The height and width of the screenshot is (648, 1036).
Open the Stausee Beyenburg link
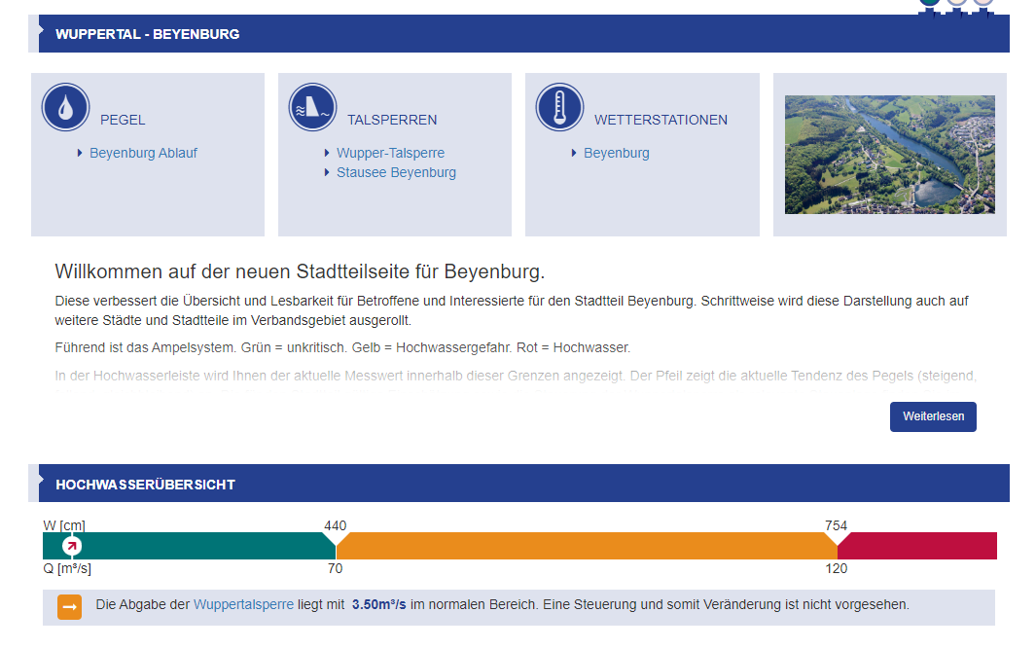coord(396,172)
